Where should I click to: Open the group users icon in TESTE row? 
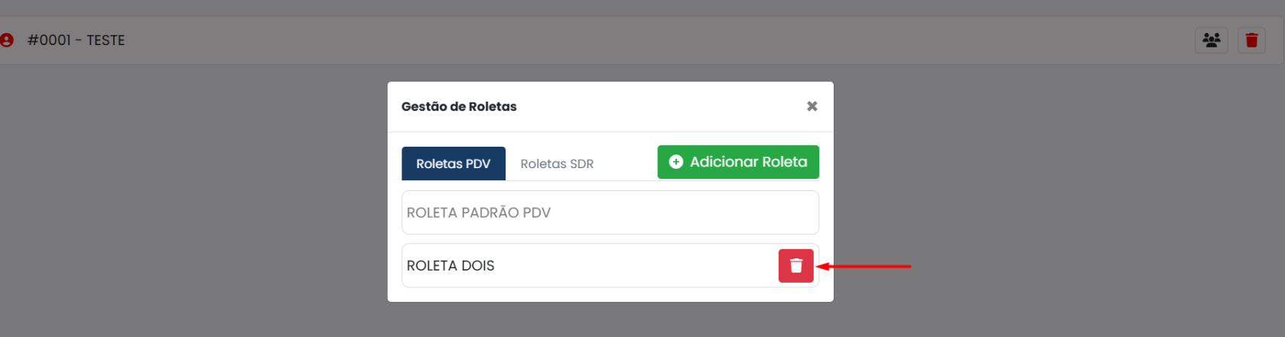(1212, 40)
